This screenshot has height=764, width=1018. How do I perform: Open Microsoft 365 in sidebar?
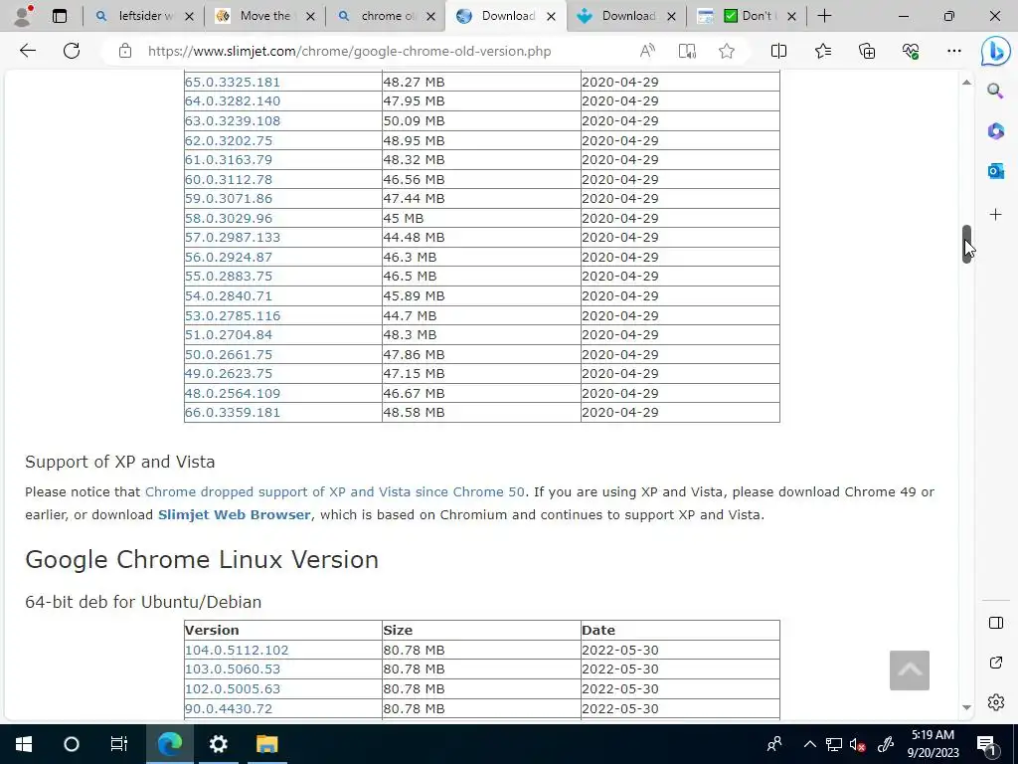point(995,131)
